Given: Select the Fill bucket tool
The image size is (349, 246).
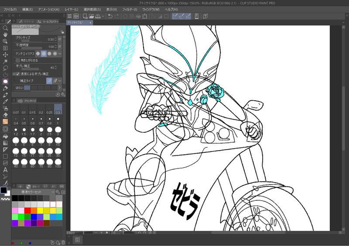Looking at the screenshot, I should point(5,136).
